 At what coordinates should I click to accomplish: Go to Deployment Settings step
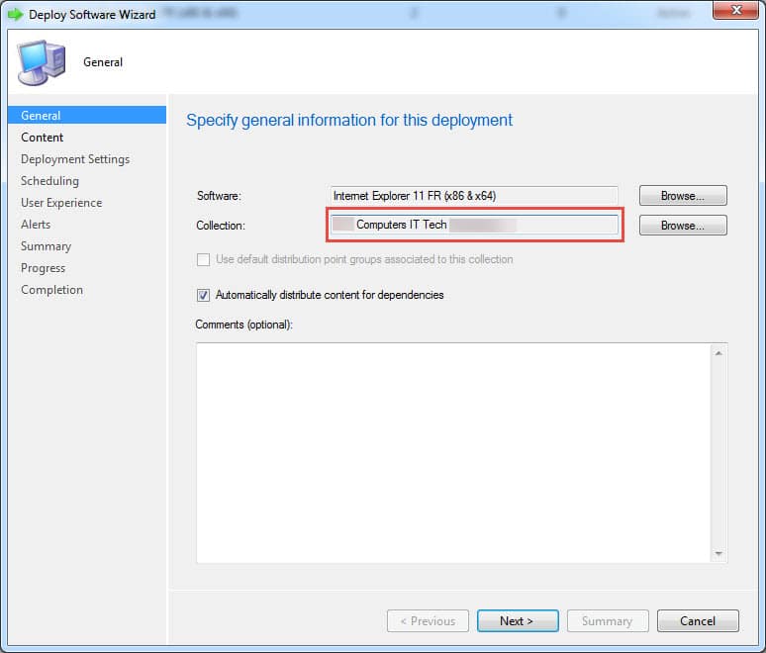75,159
